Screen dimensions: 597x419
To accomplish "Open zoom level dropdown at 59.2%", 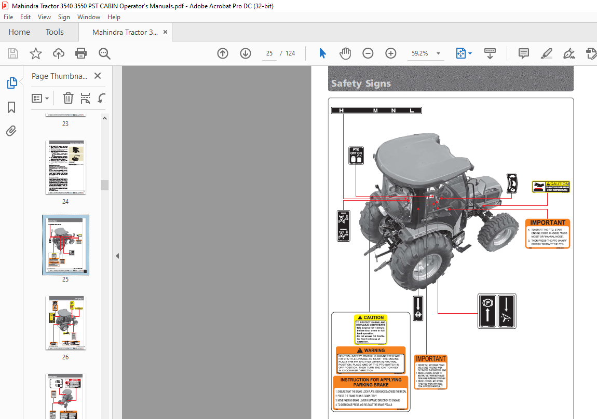I will click(x=439, y=53).
